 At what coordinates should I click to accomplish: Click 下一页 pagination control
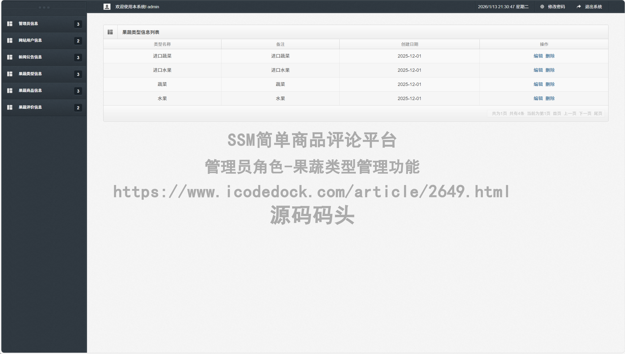pos(585,113)
